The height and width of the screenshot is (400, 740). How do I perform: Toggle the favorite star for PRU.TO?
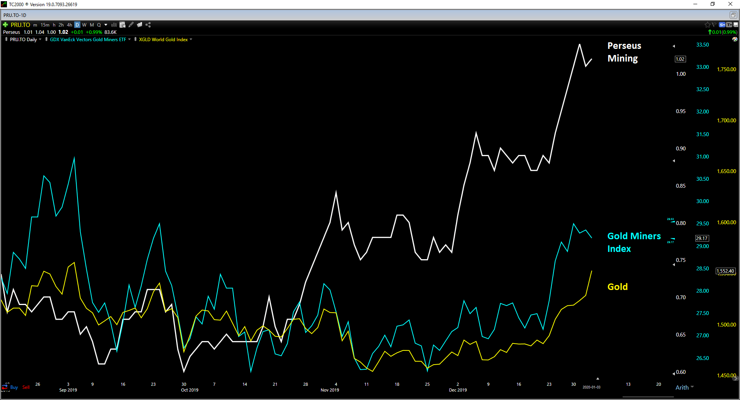point(708,25)
